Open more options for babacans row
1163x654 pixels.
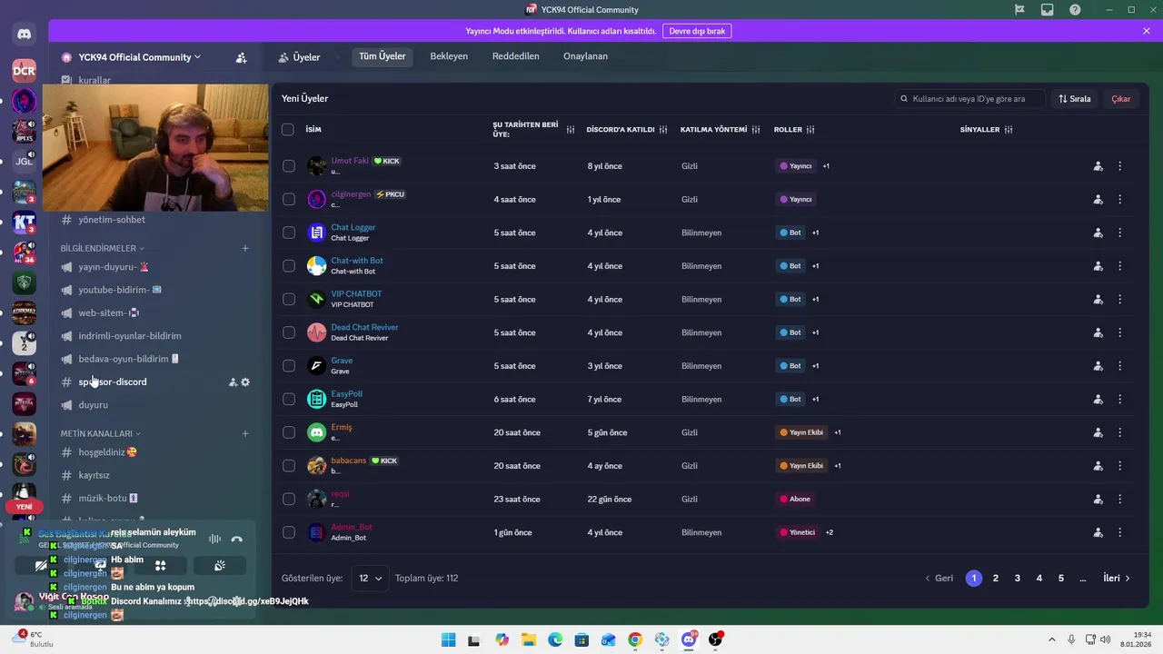click(x=1119, y=466)
